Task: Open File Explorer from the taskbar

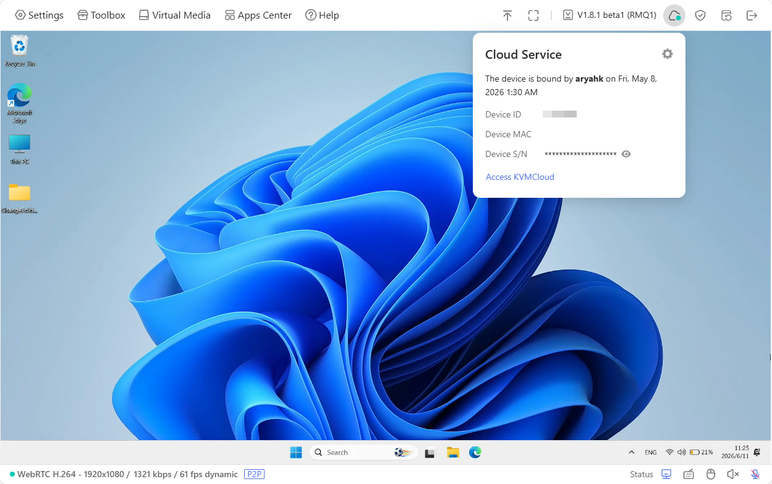Action: (x=453, y=452)
